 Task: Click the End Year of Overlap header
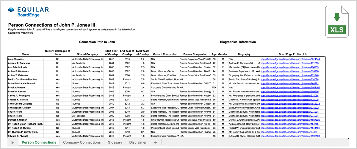tap(127, 53)
